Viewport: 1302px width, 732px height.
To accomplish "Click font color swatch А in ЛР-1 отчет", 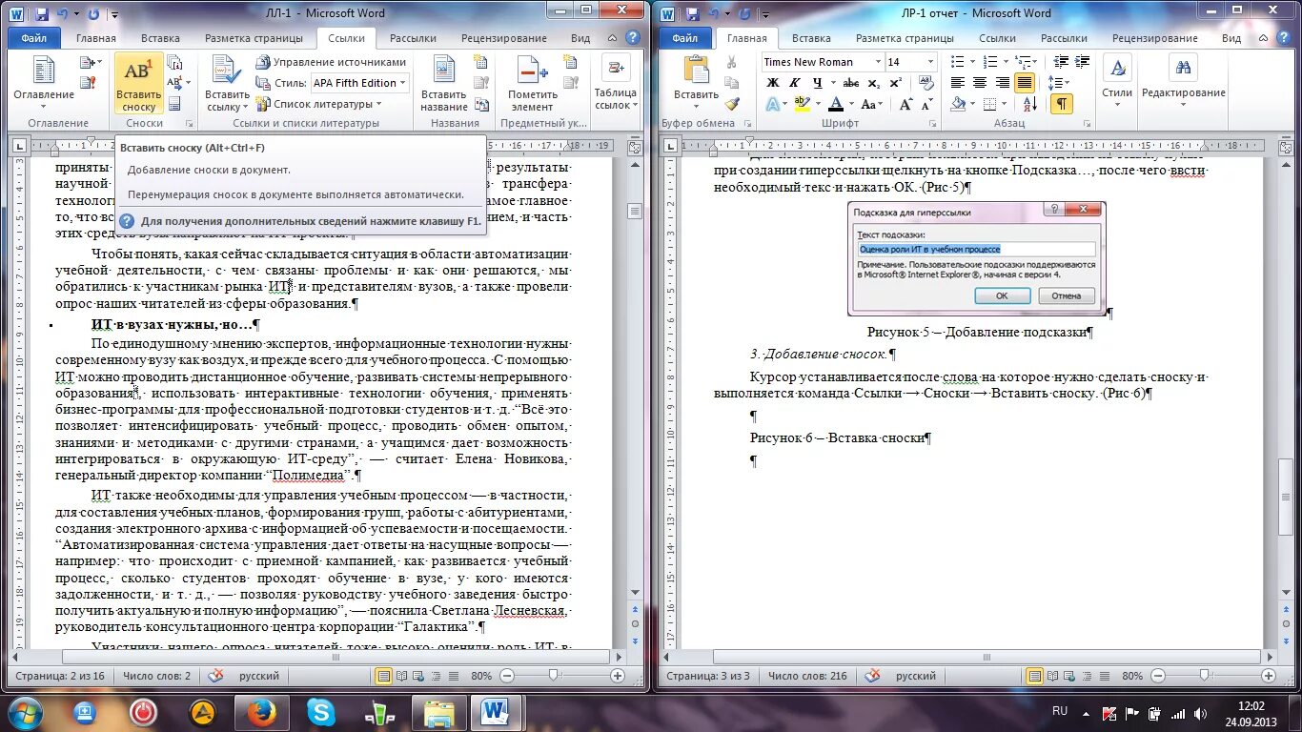I will tap(836, 104).
